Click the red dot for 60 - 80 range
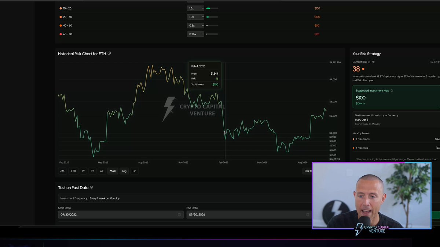The image size is (440, 247). coord(61,34)
